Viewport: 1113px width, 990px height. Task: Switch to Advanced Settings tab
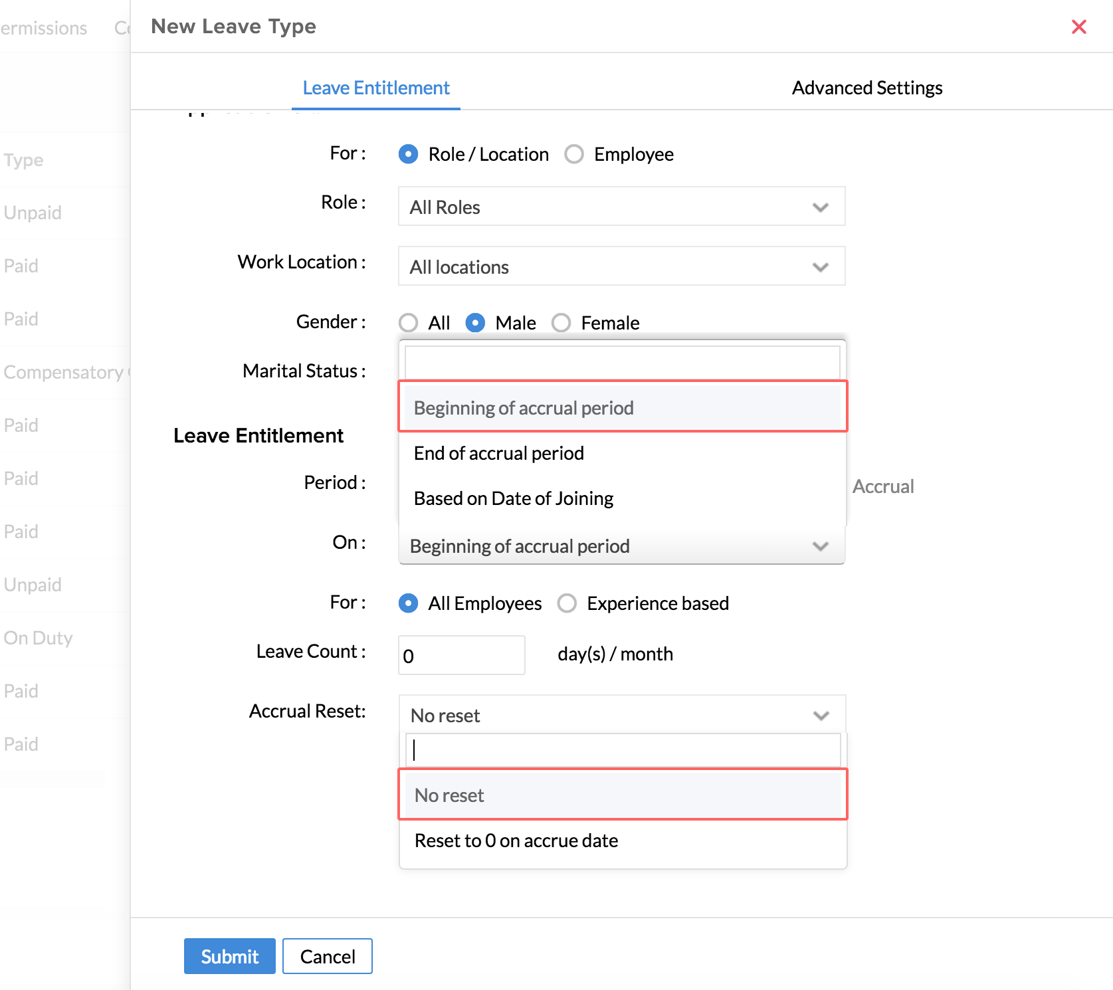point(866,88)
